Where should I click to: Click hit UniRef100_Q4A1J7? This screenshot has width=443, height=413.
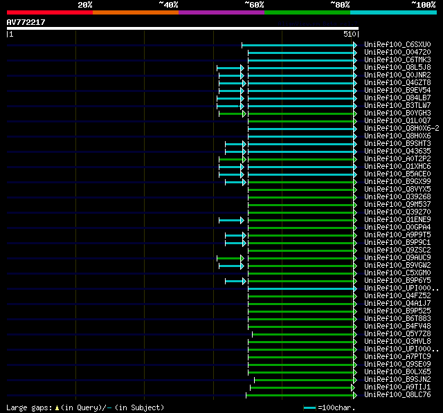click(397, 304)
